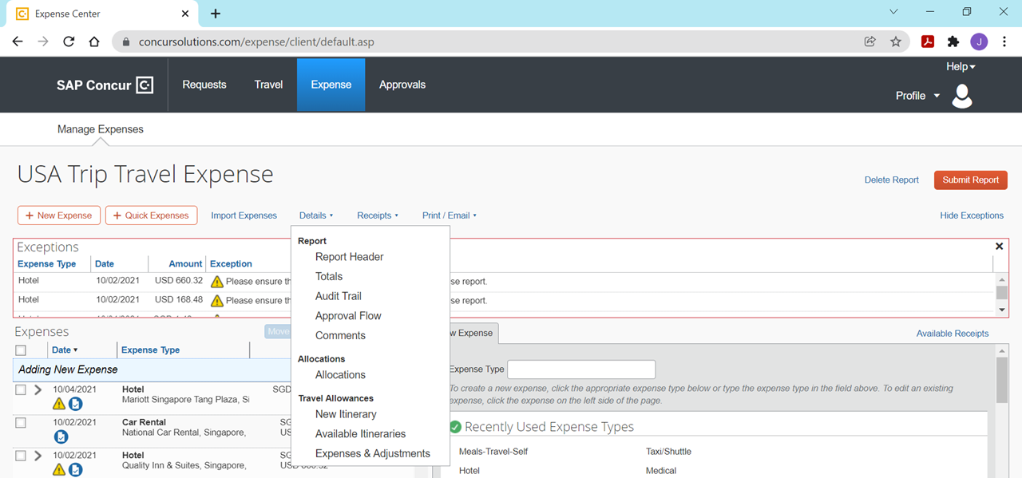Screen dimensions: 1022x478
Task: Close the Exceptions panel with the X
Action: tap(999, 247)
